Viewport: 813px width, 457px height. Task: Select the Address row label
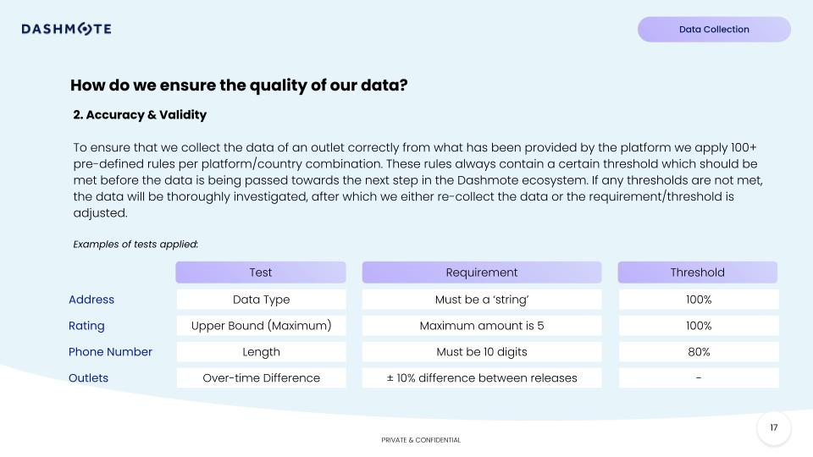[x=91, y=300]
